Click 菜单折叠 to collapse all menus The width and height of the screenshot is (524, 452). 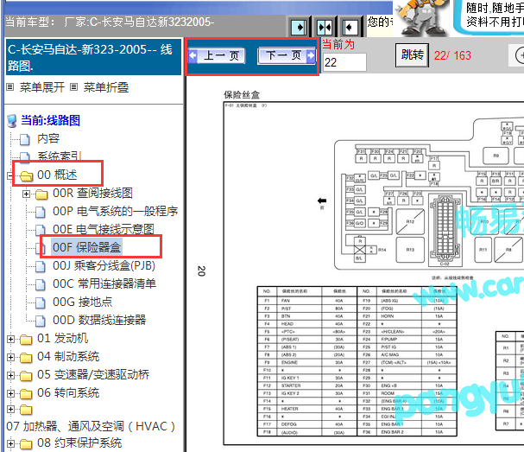coord(106,87)
